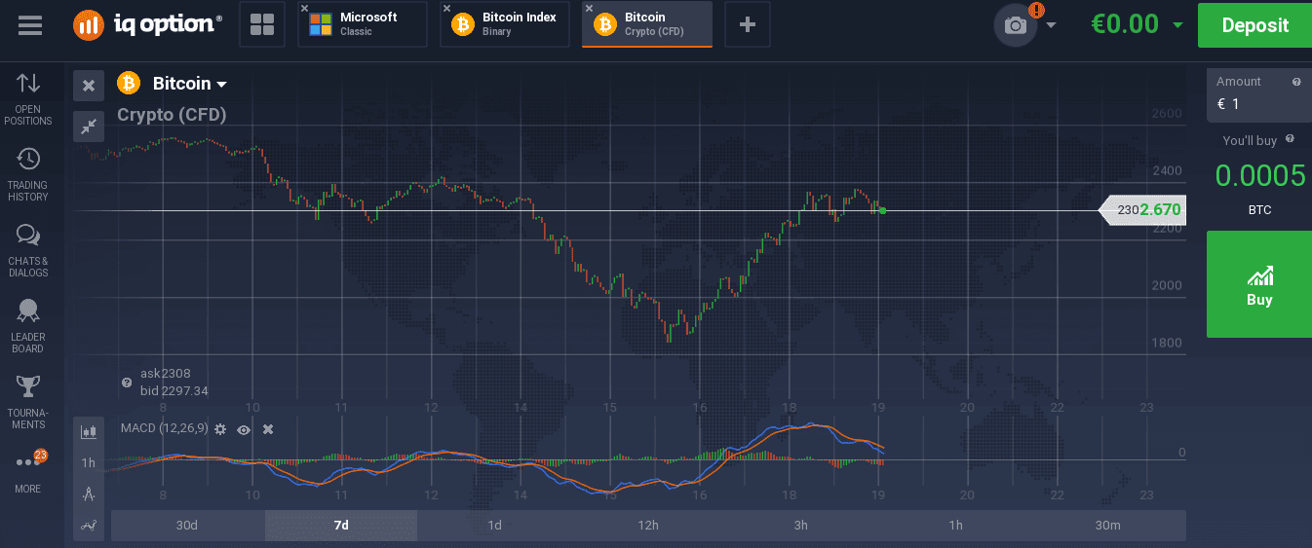Change the 1h candle interval

(89, 462)
